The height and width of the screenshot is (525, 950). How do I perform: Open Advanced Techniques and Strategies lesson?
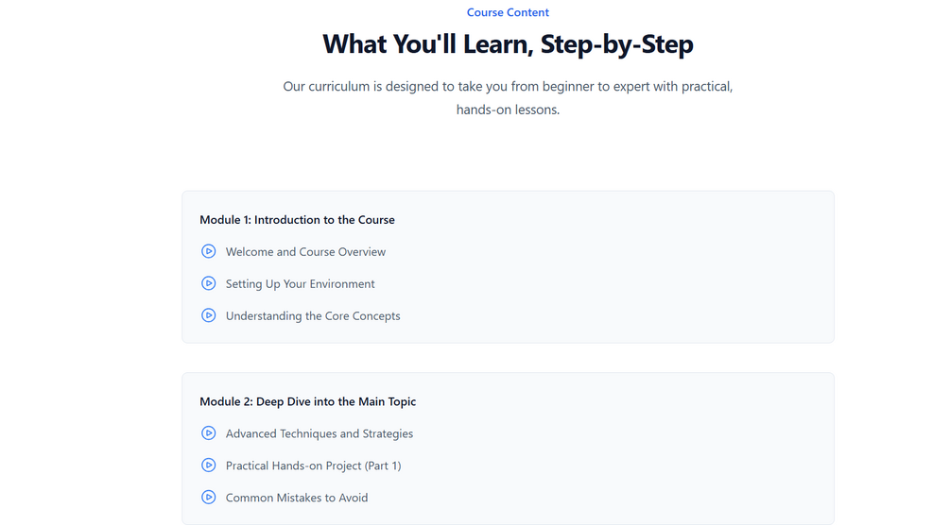coord(320,434)
